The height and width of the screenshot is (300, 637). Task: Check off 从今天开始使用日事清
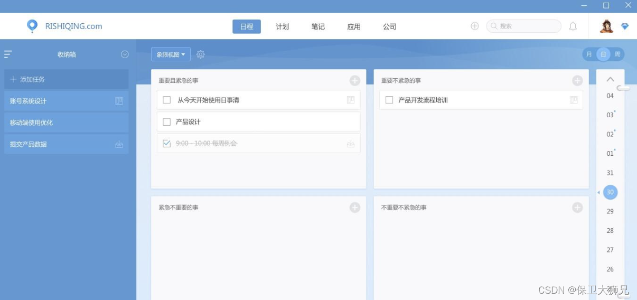pyautogui.click(x=167, y=100)
